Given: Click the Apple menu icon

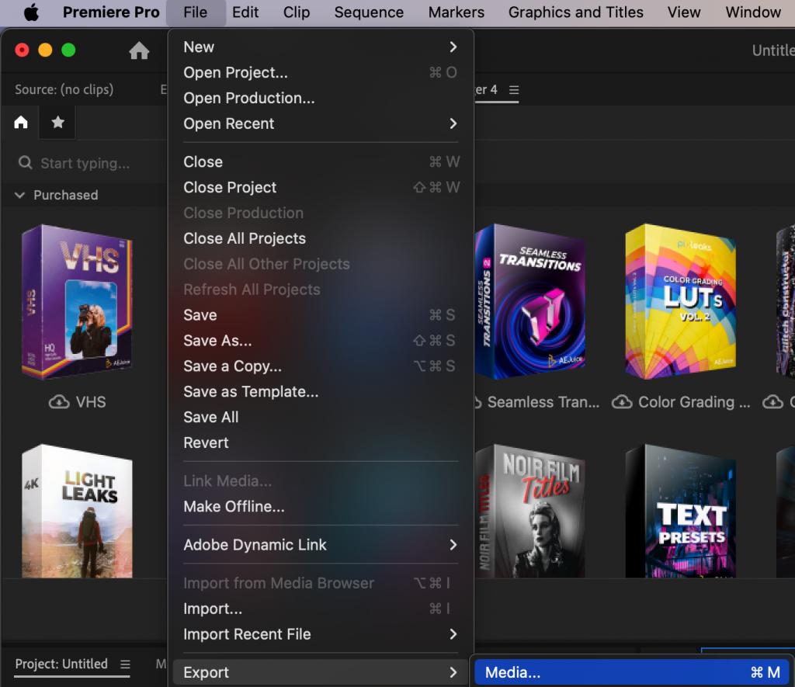Looking at the screenshot, I should point(32,12).
